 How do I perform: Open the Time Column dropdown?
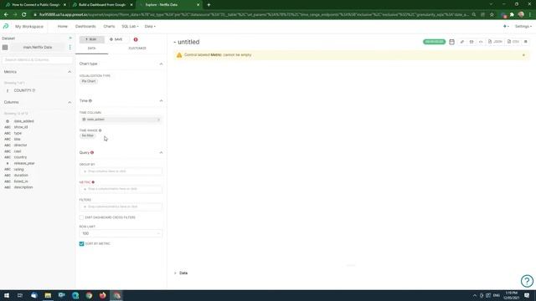click(121, 120)
